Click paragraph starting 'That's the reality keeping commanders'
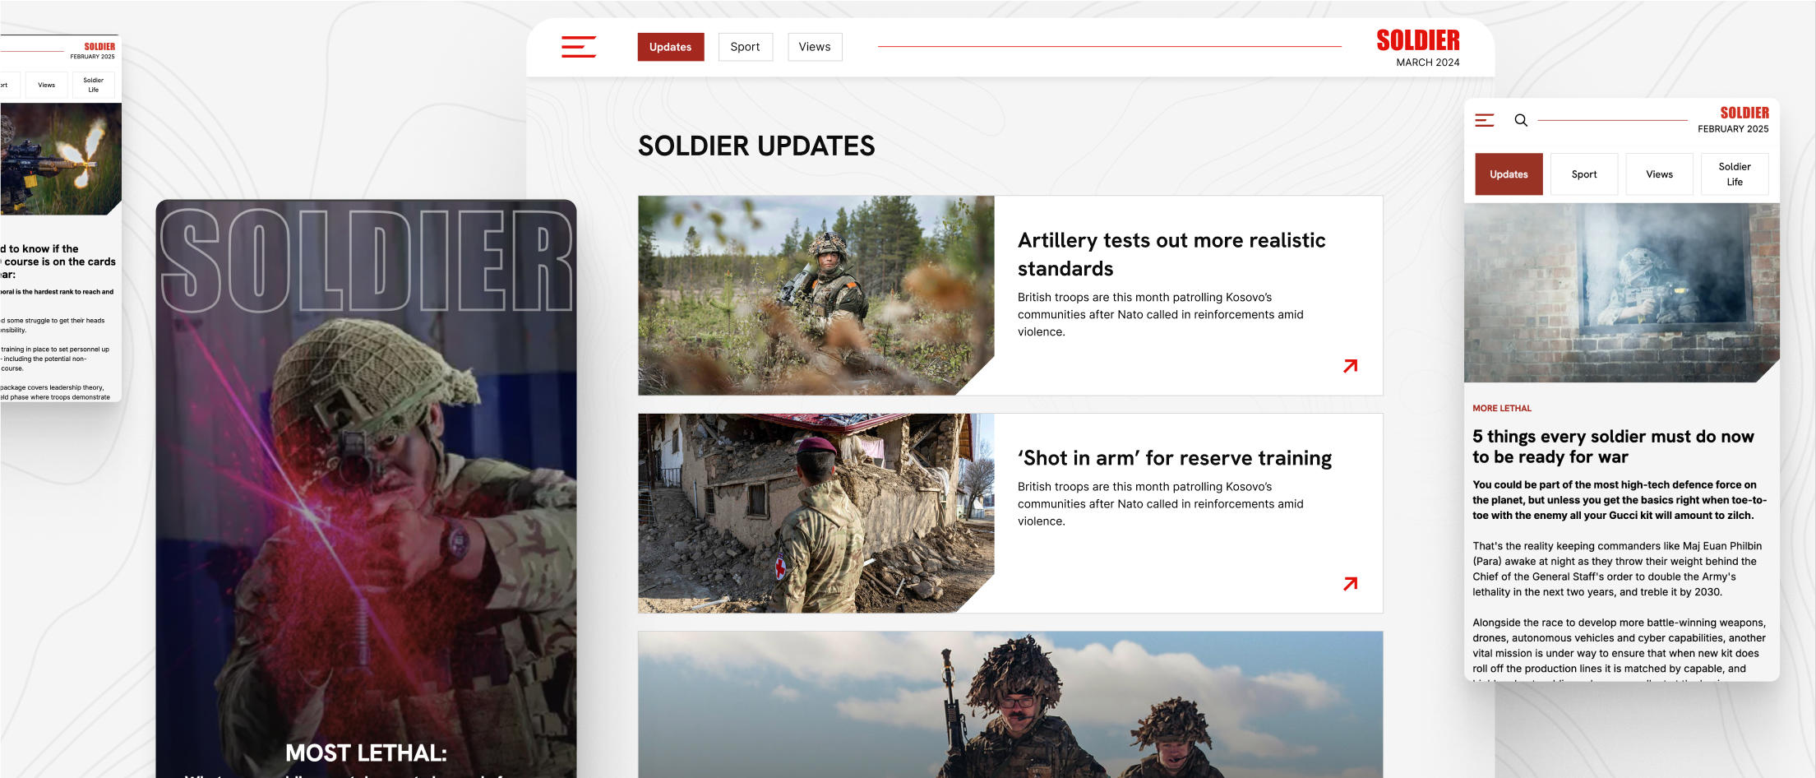This screenshot has width=1816, height=778. (1617, 569)
